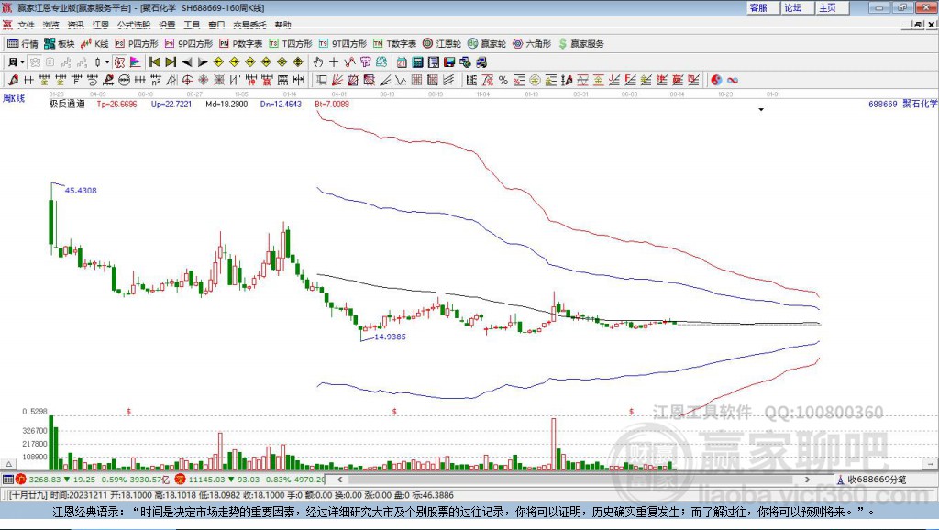
Task: Click the 深 Shenzhen index badge
Action: point(181,479)
